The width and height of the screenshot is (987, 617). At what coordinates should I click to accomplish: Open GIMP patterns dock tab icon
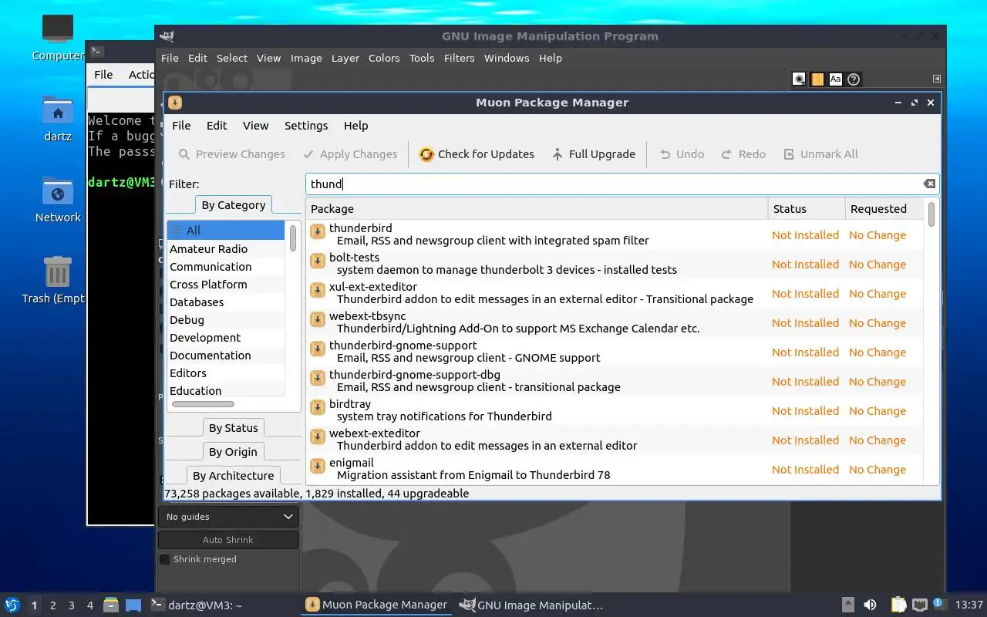tap(817, 79)
